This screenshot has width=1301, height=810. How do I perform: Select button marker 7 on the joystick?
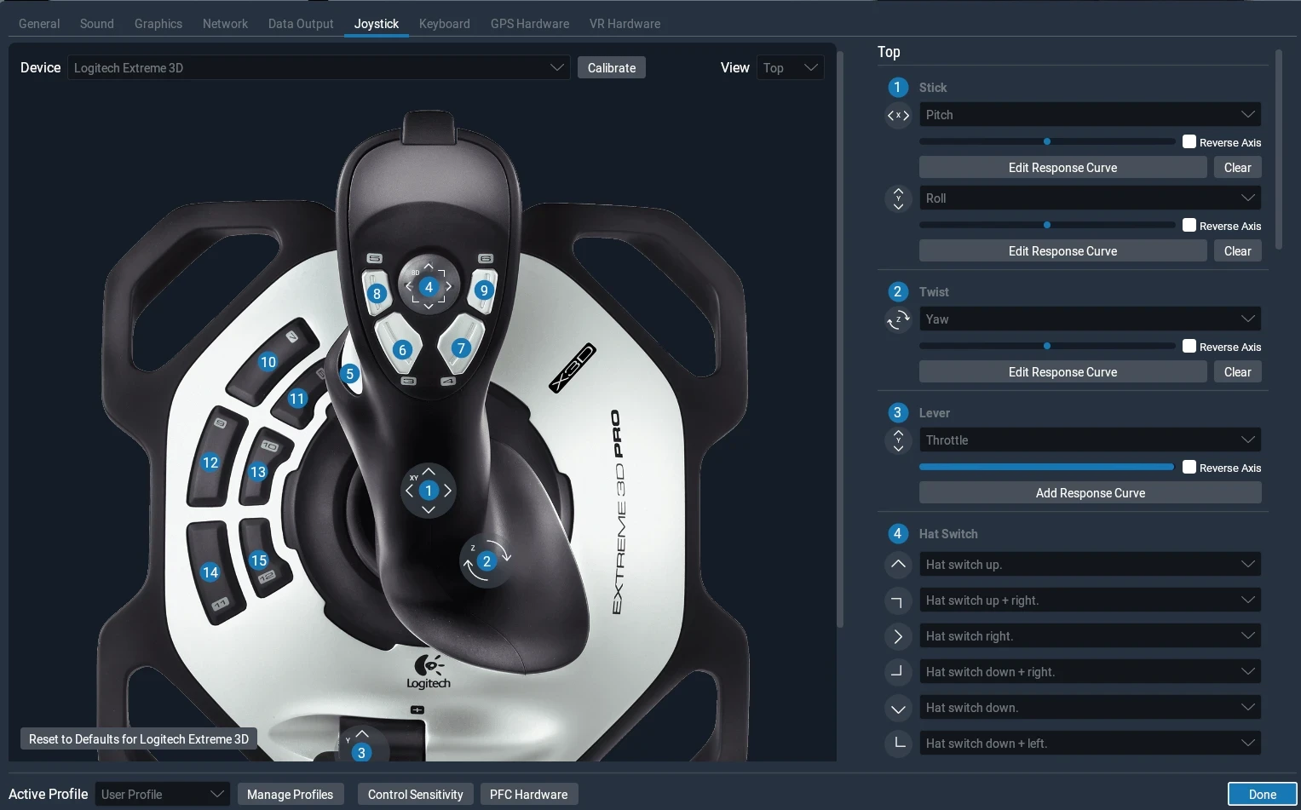point(461,348)
